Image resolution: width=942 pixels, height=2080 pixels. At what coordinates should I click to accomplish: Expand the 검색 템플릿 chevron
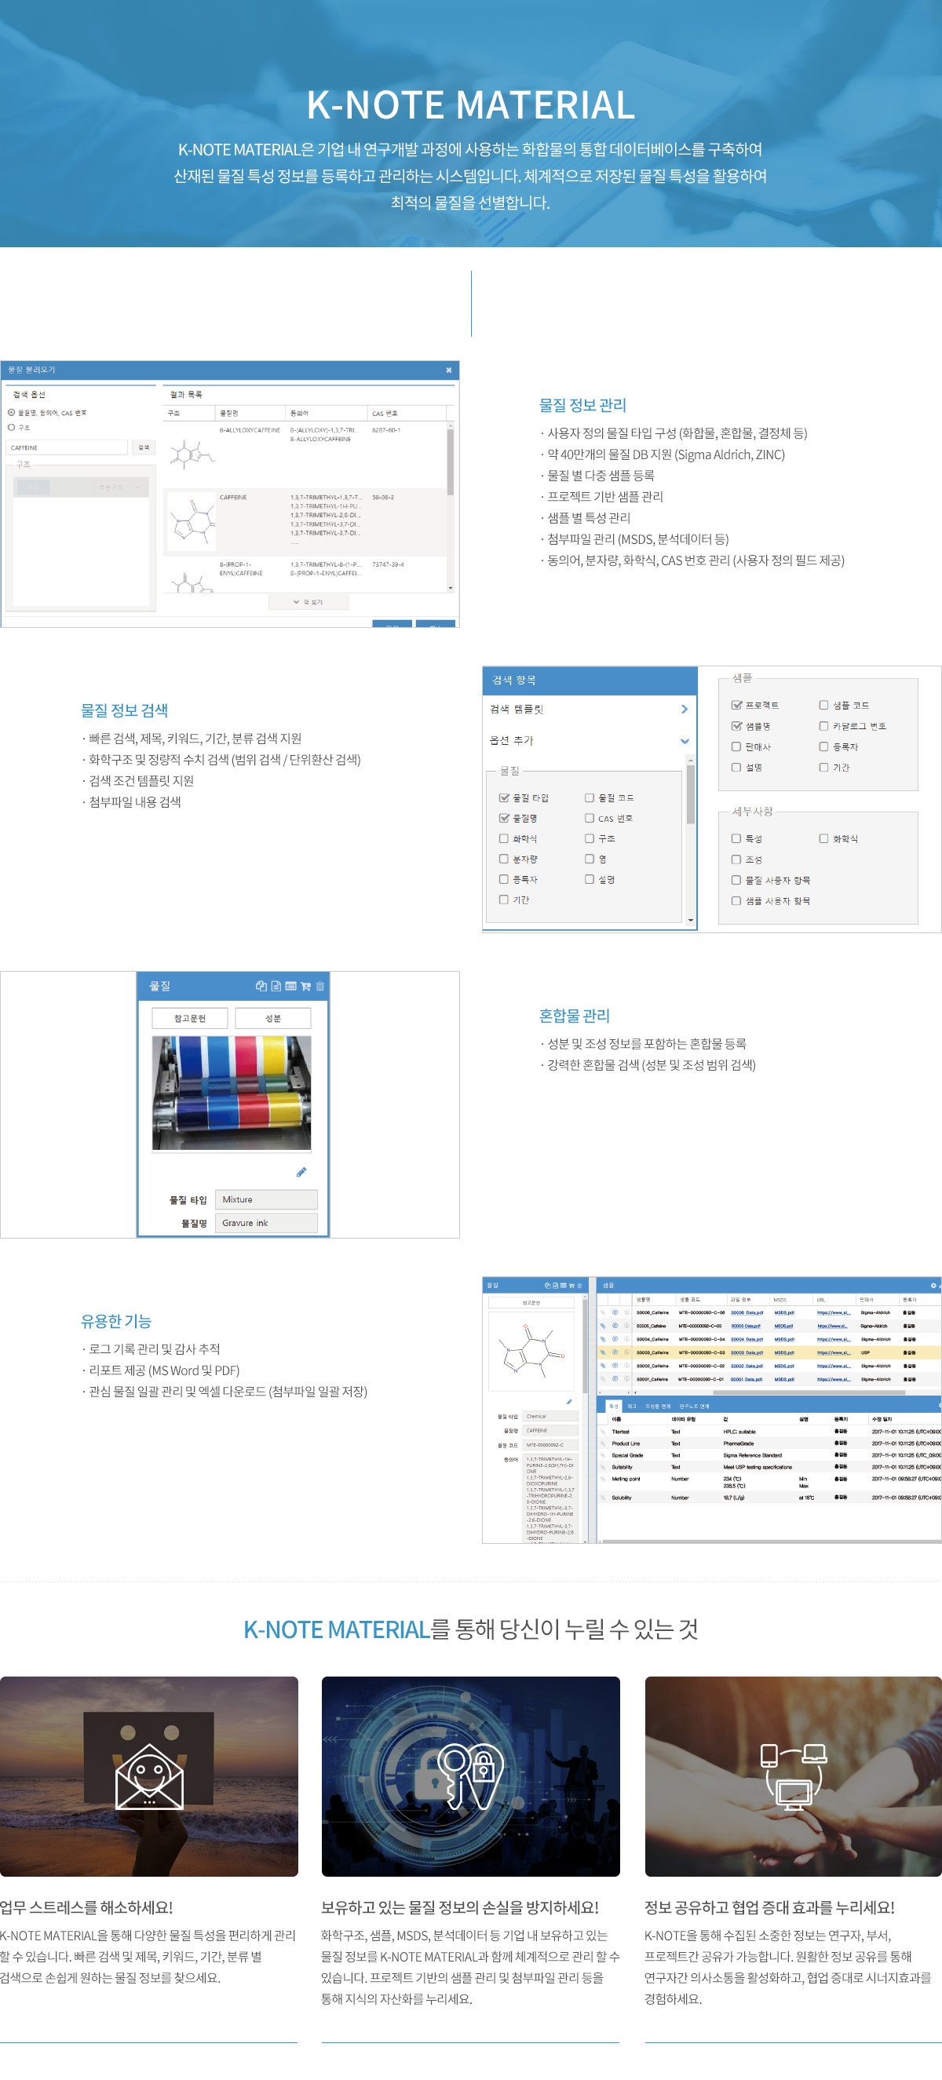tap(685, 709)
